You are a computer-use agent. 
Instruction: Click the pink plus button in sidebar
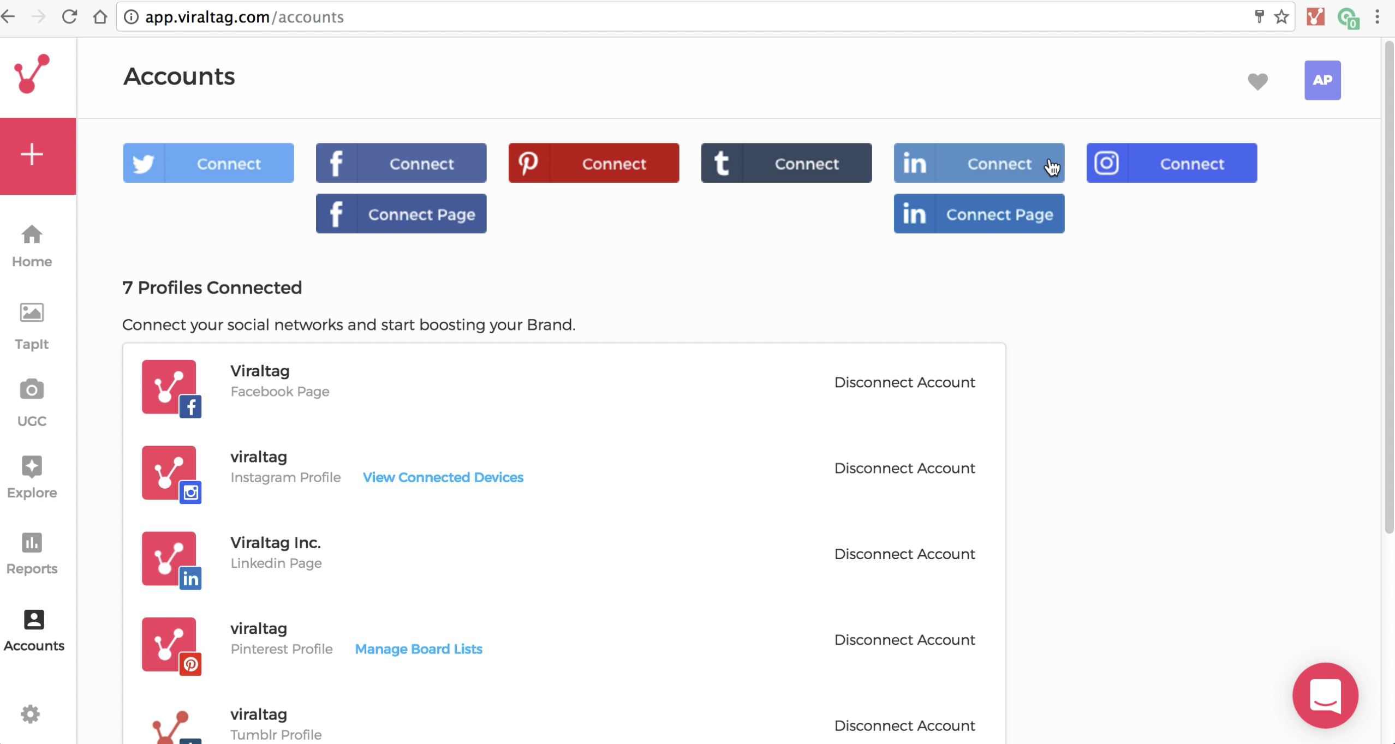coord(31,155)
